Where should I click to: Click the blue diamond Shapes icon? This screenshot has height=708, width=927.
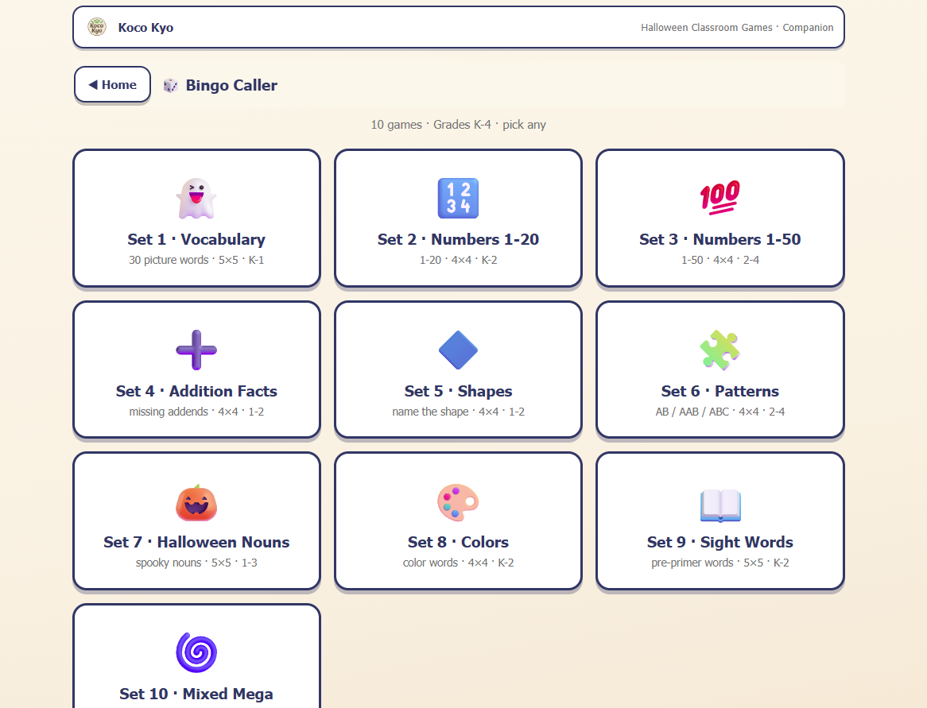coord(458,350)
